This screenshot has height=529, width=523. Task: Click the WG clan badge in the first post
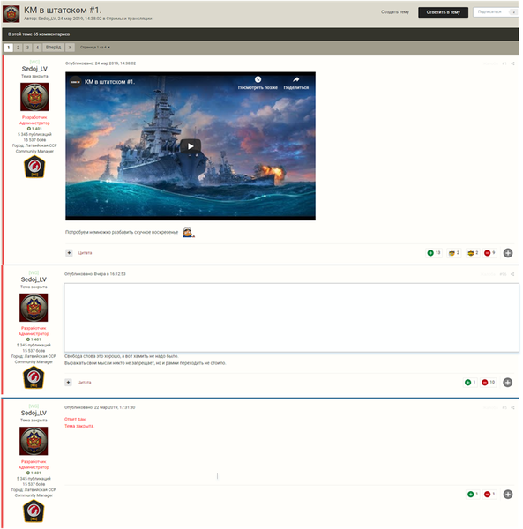coord(34,167)
